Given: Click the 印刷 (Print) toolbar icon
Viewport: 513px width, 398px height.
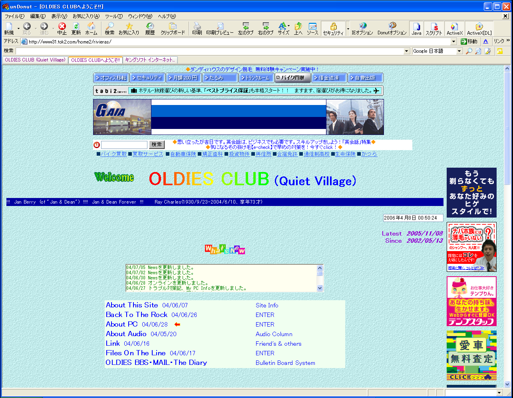Looking at the screenshot, I should click(197, 28).
